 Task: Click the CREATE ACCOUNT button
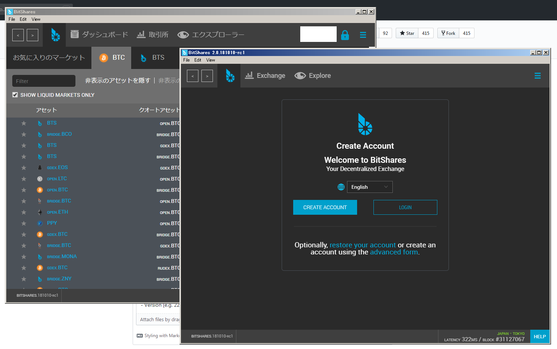[325, 207]
